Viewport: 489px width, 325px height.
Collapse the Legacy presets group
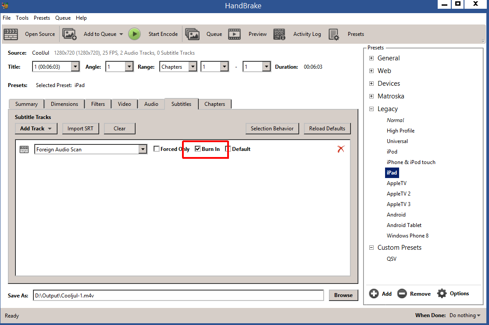pos(371,109)
